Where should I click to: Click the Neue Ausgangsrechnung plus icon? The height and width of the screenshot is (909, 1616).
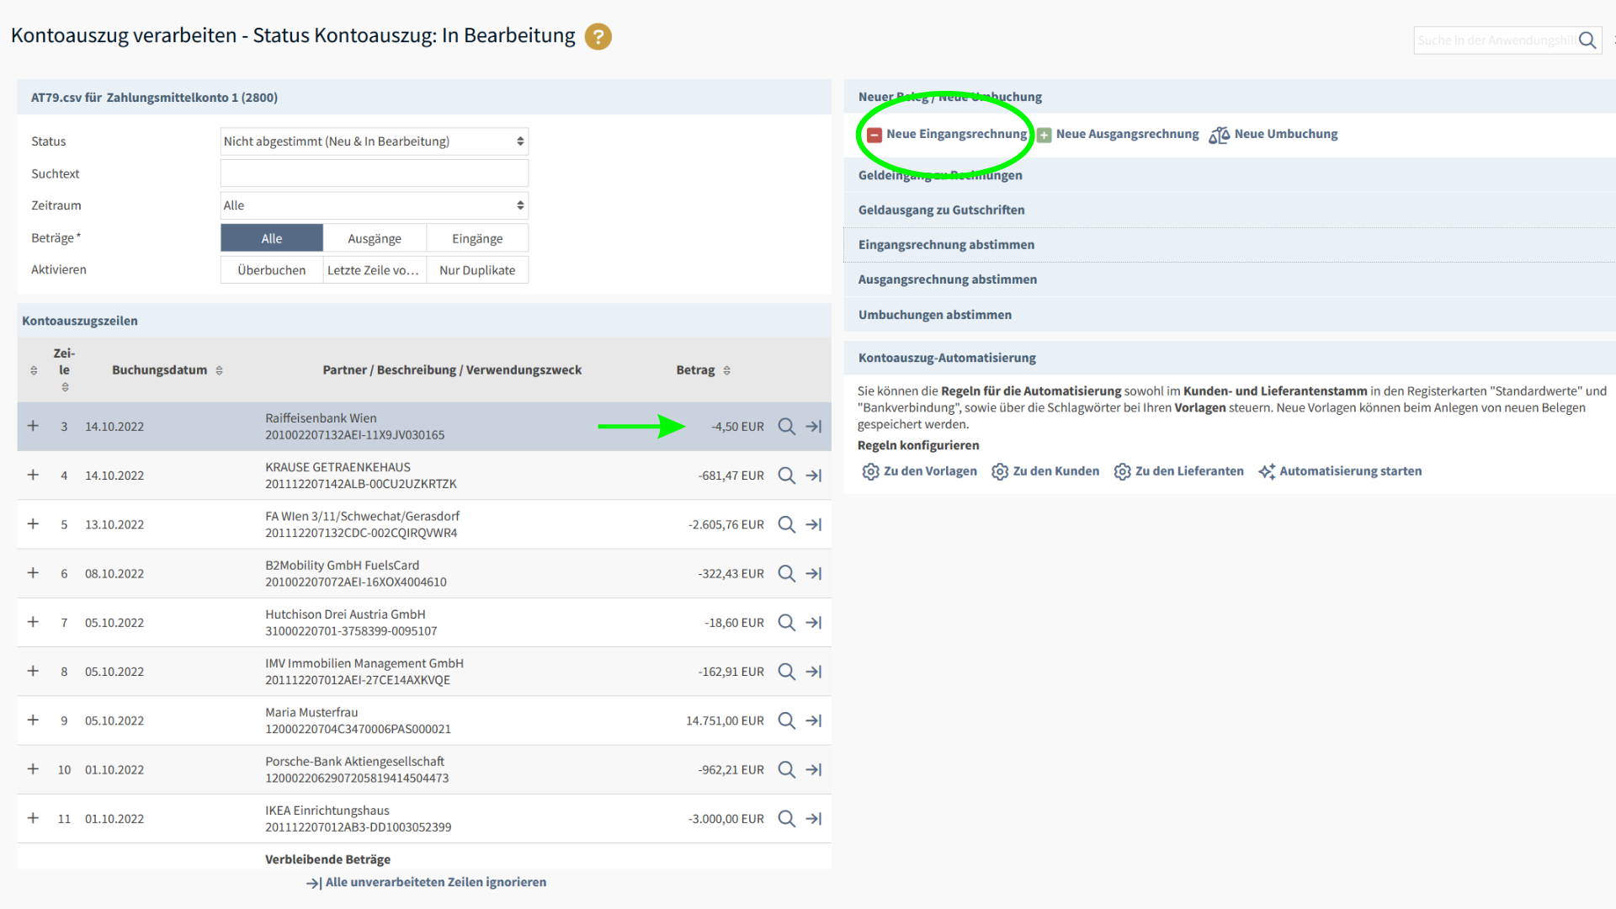1045,135
